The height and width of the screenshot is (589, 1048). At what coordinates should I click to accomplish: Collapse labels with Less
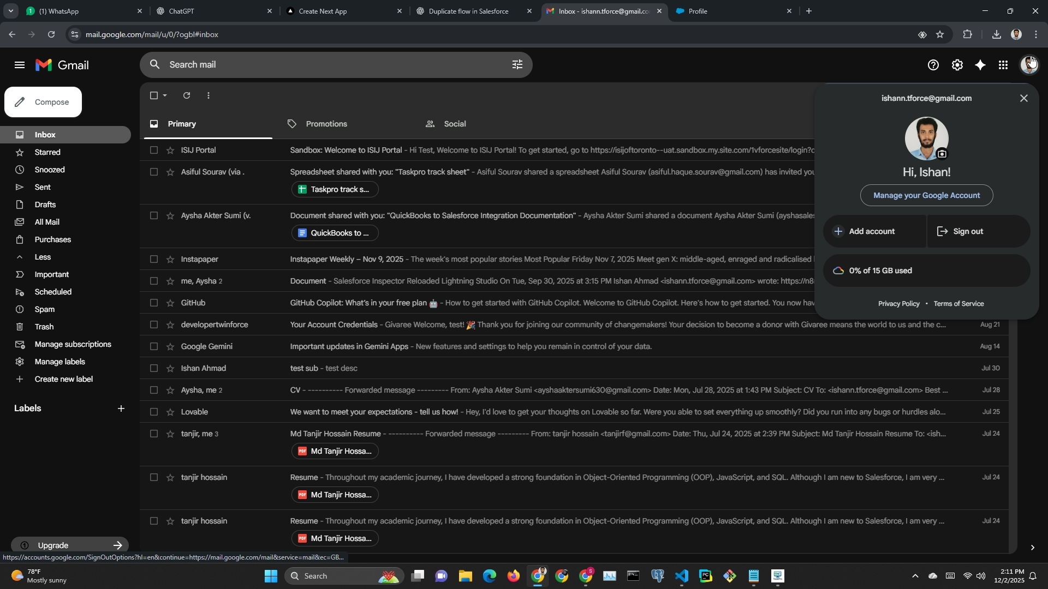[x=43, y=257]
